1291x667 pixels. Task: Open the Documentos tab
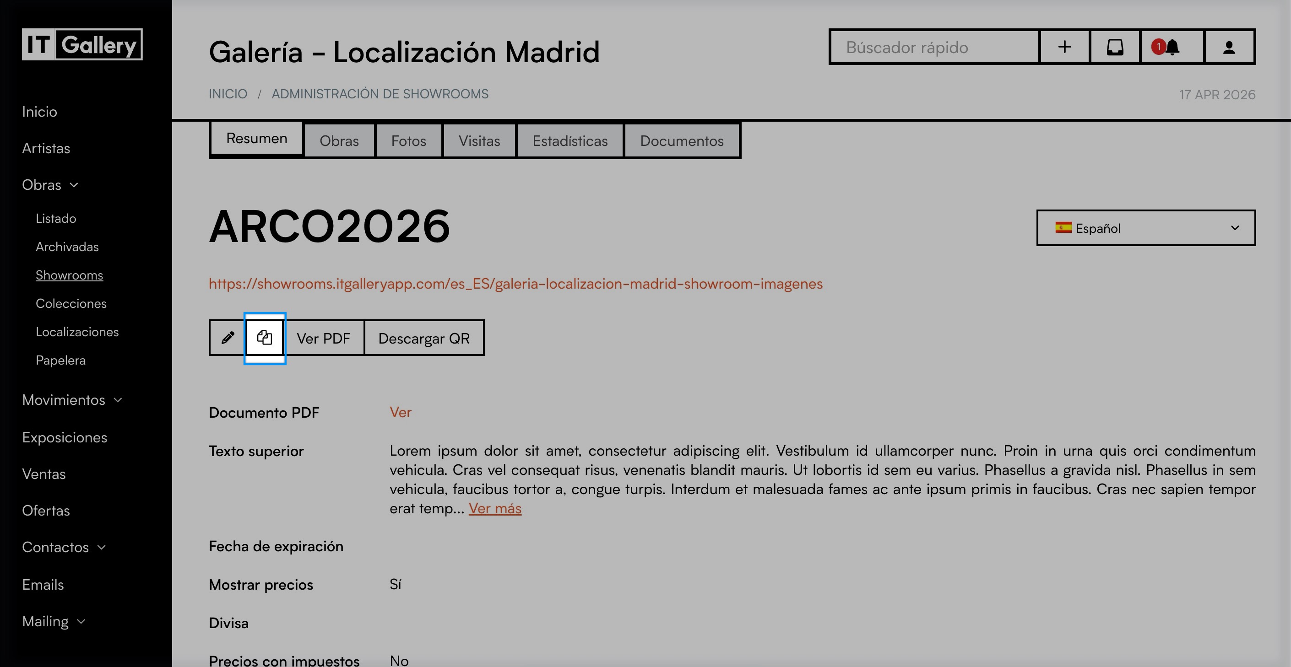point(682,141)
